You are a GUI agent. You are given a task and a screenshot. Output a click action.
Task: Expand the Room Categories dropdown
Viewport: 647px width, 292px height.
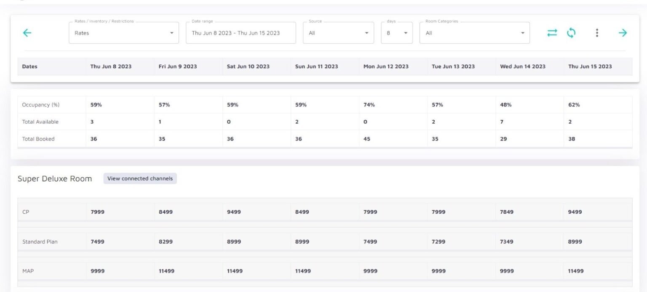tap(474, 33)
